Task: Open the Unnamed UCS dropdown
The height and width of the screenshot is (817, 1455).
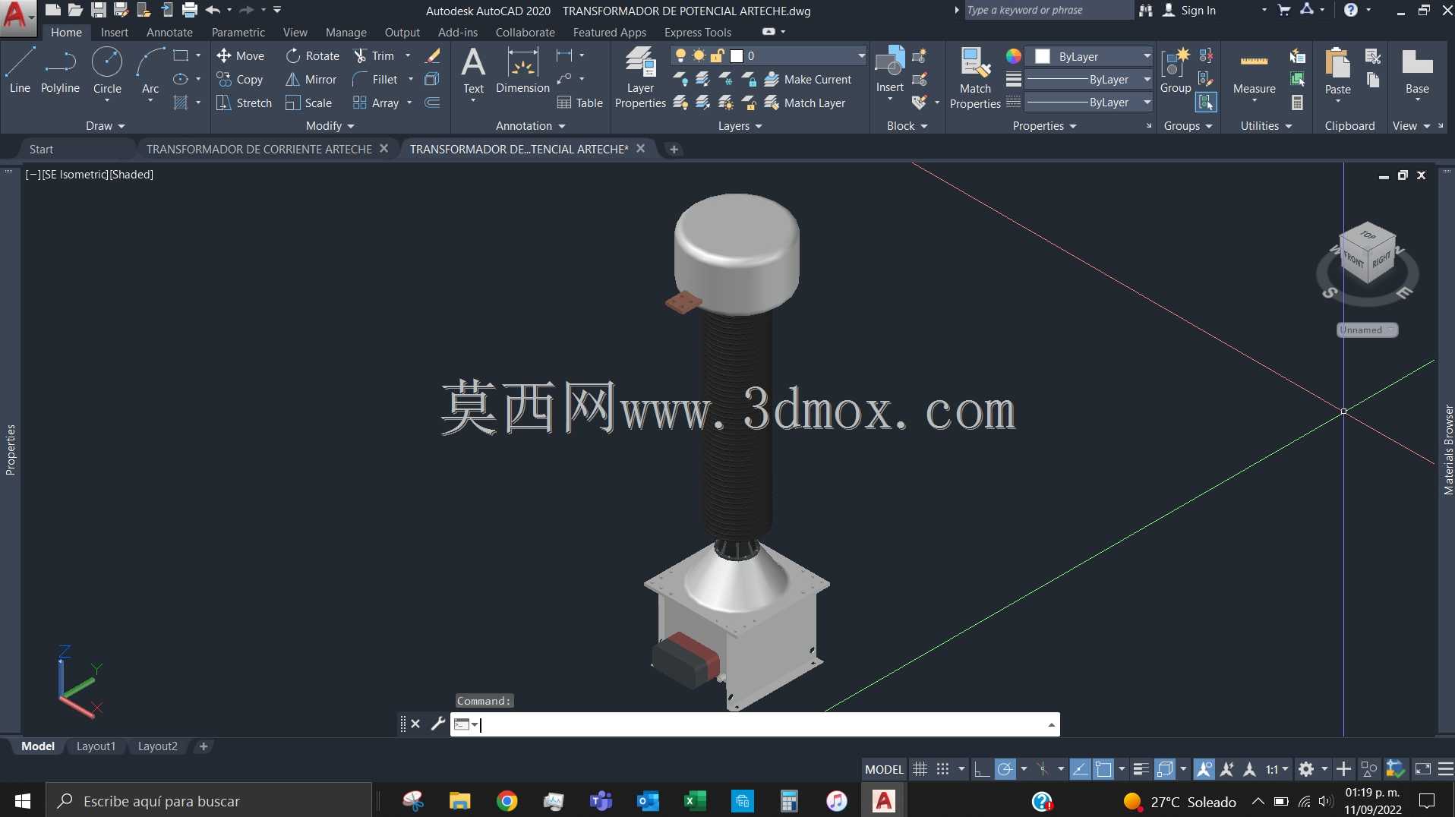Action: pyautogui.click(x=1367, y=330)
